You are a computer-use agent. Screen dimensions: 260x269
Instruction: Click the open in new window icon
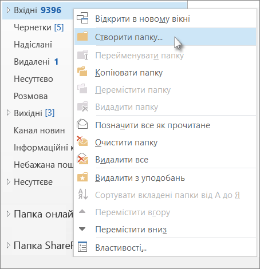(82, 18)
